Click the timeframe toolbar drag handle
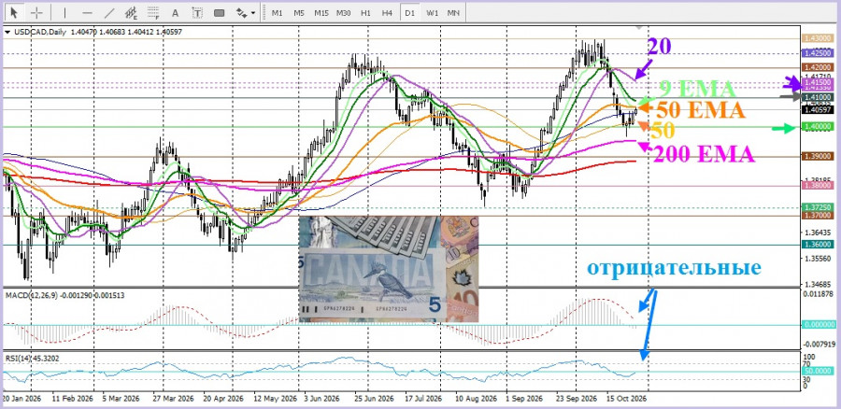The image size is (841, 409). click(x=264, y=12)
